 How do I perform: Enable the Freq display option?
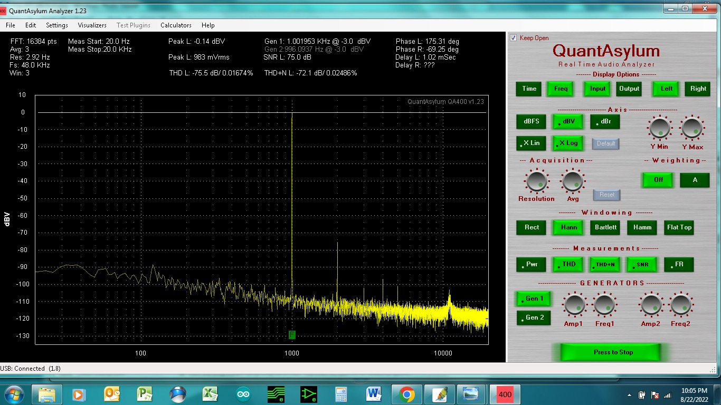pyautogui.click(x=561, y=89)
